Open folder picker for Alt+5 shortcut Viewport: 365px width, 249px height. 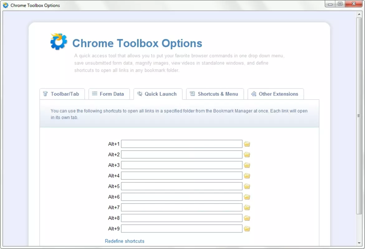coord(247,186)
